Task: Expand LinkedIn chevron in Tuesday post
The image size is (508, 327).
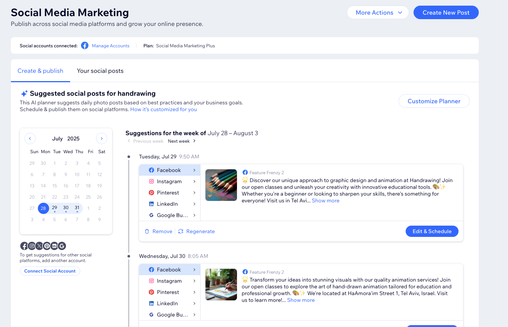Action: coord(194,204)
